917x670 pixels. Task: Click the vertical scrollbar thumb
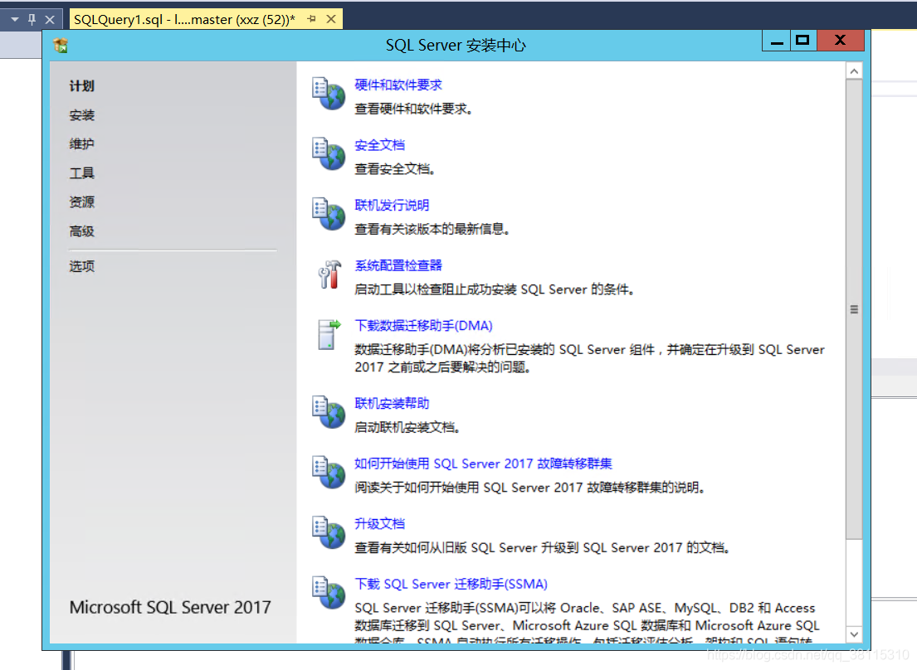pos(854,309)
